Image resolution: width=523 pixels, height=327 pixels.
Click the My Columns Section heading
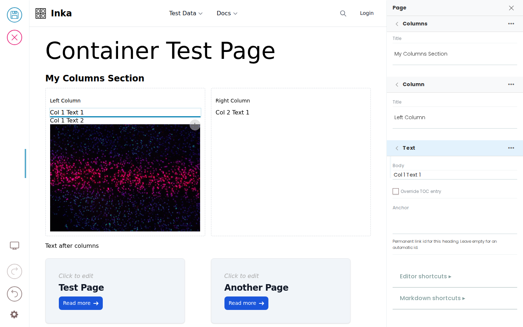(x=95, y=78)
